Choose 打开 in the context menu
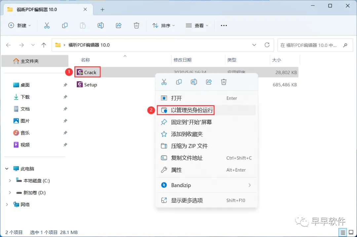The height and width of the screenshot is (237, 357). tap(206, 98)
